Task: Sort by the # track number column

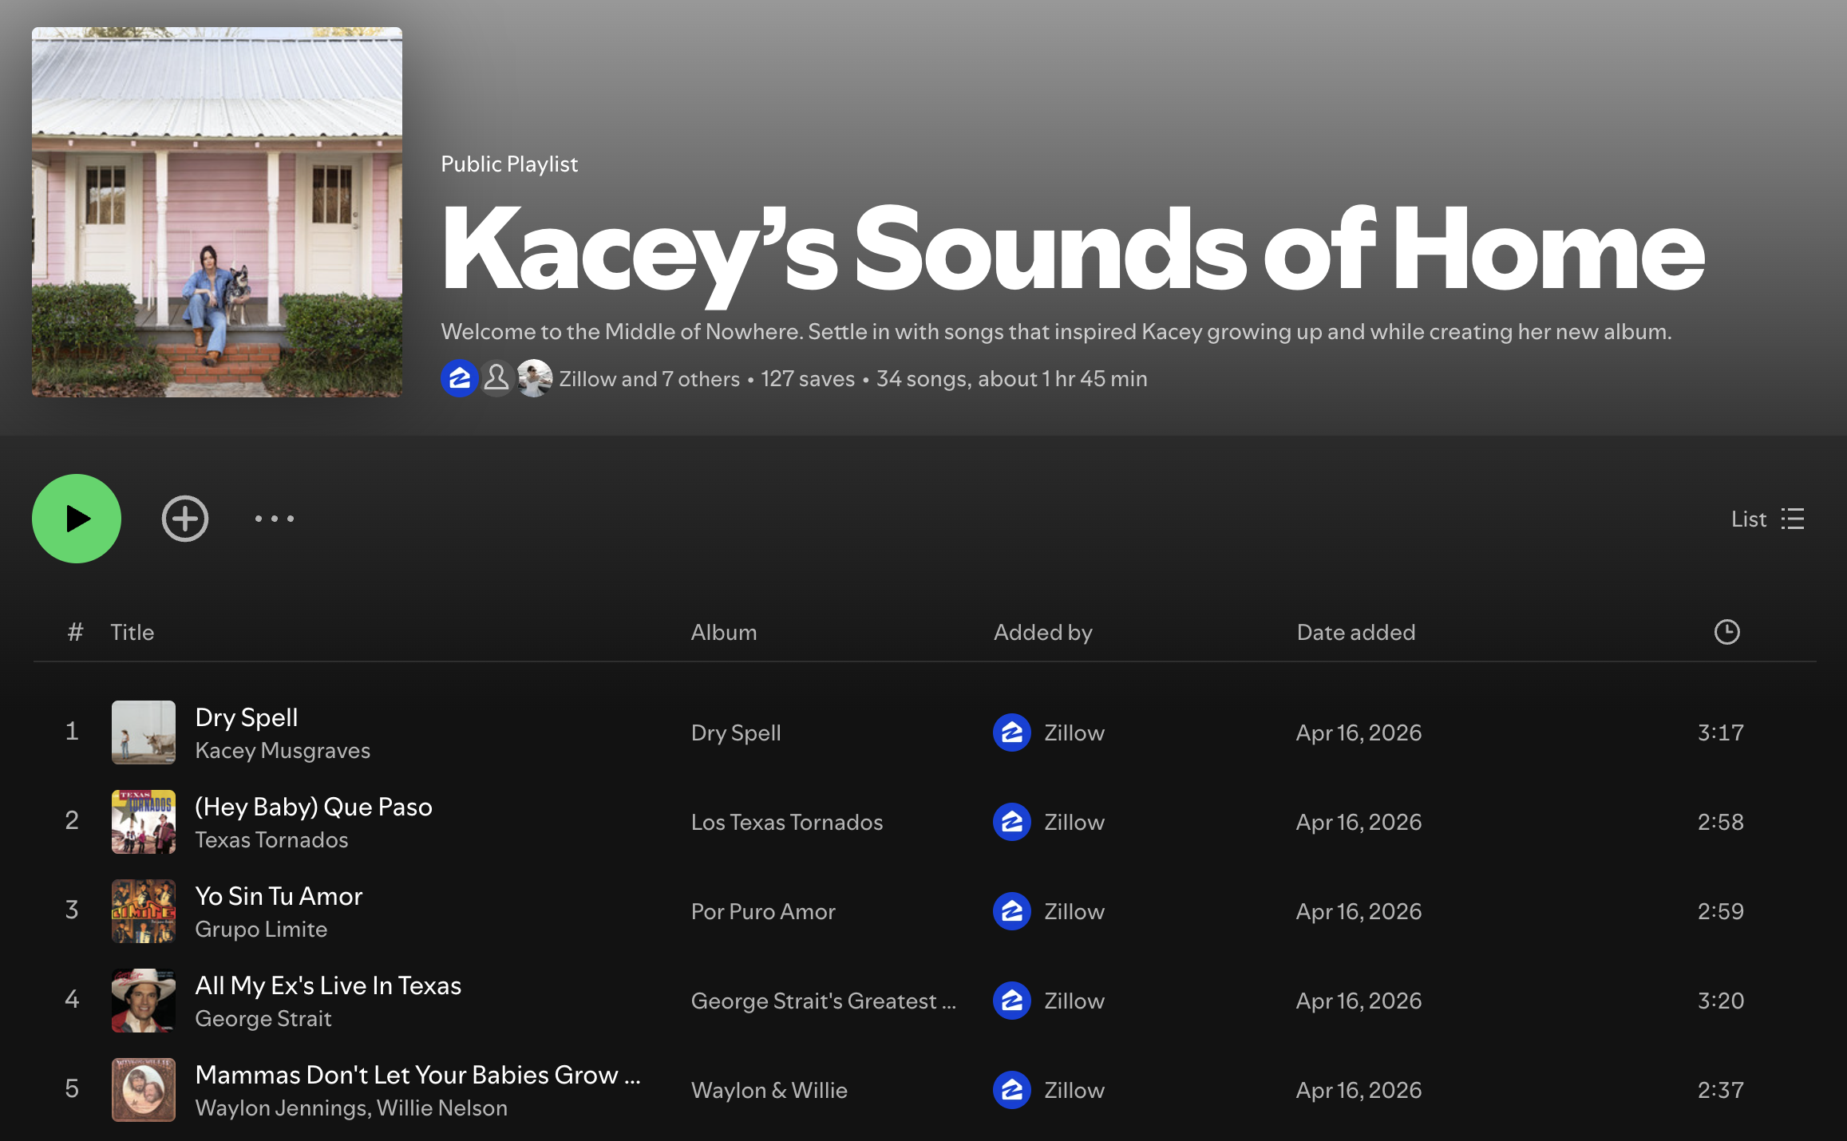Action: (x=75, y=632)
